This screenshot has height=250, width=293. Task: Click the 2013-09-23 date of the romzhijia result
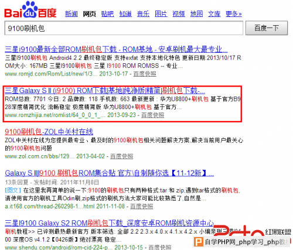tap(121, 115)
